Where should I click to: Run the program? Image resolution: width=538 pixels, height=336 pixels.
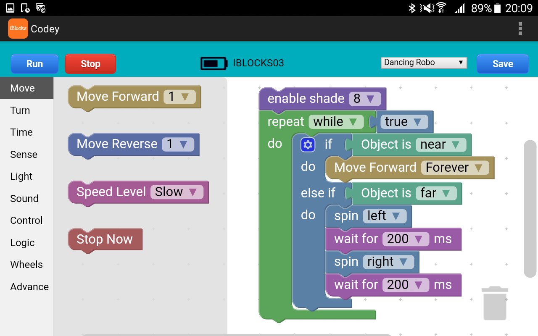[x=34, y=64]
